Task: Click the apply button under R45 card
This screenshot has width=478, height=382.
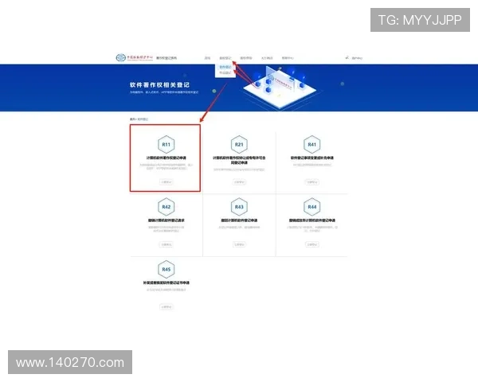Action: pos(166,306)
